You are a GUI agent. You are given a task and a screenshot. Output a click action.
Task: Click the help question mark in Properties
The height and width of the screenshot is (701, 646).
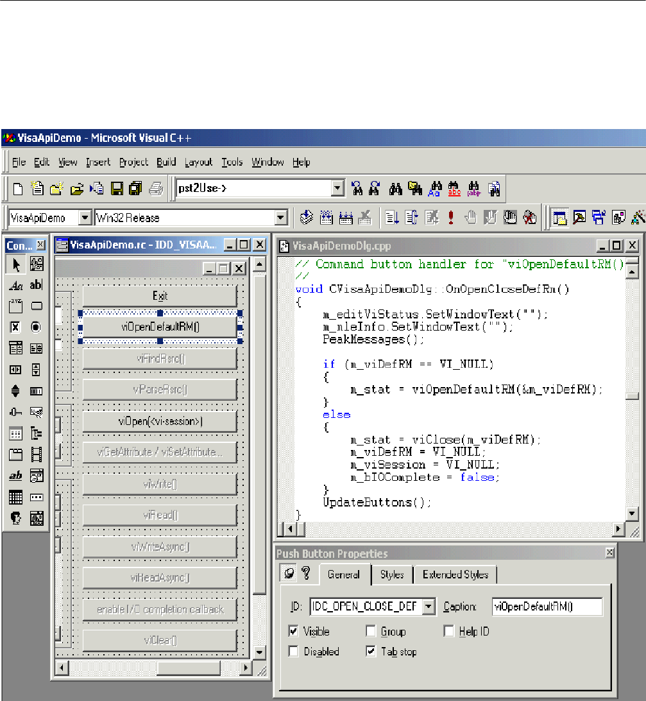click(306, 573)
